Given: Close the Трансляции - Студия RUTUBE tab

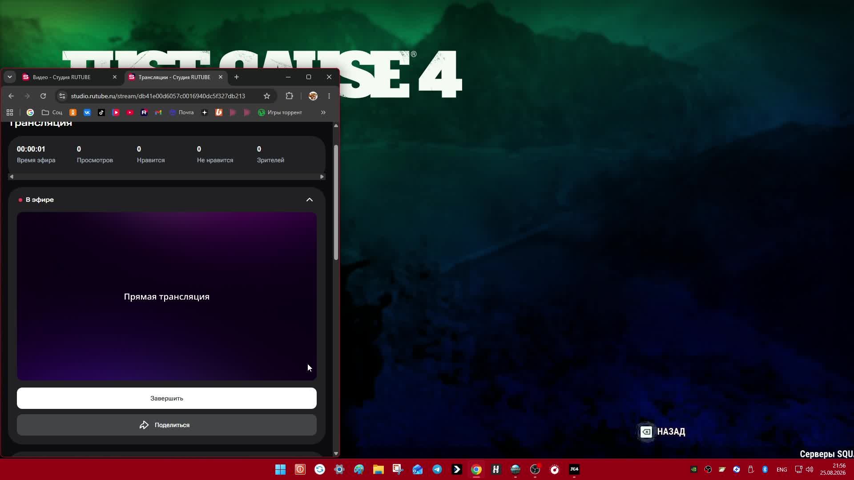Looking at the screenshot, I should tap(221, 77).
